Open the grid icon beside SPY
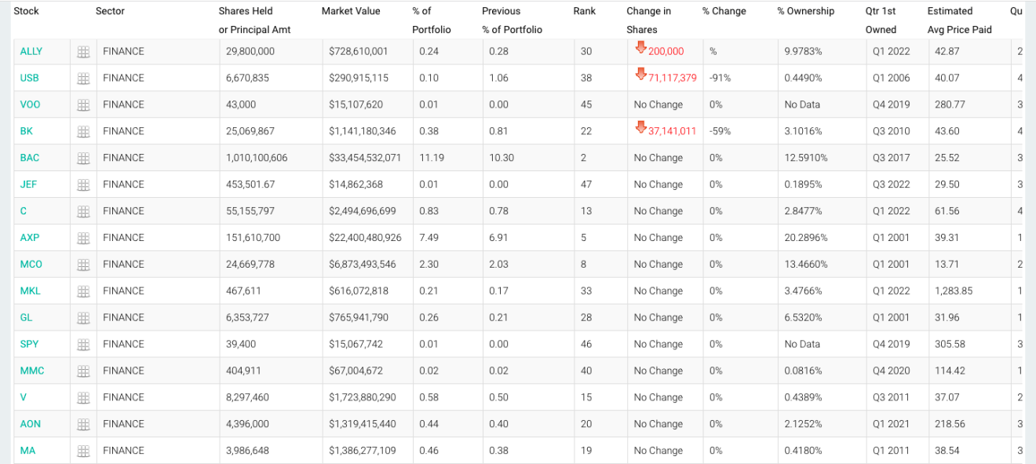The width and height of the screenshot is (1036, 464). pos(83,344)
